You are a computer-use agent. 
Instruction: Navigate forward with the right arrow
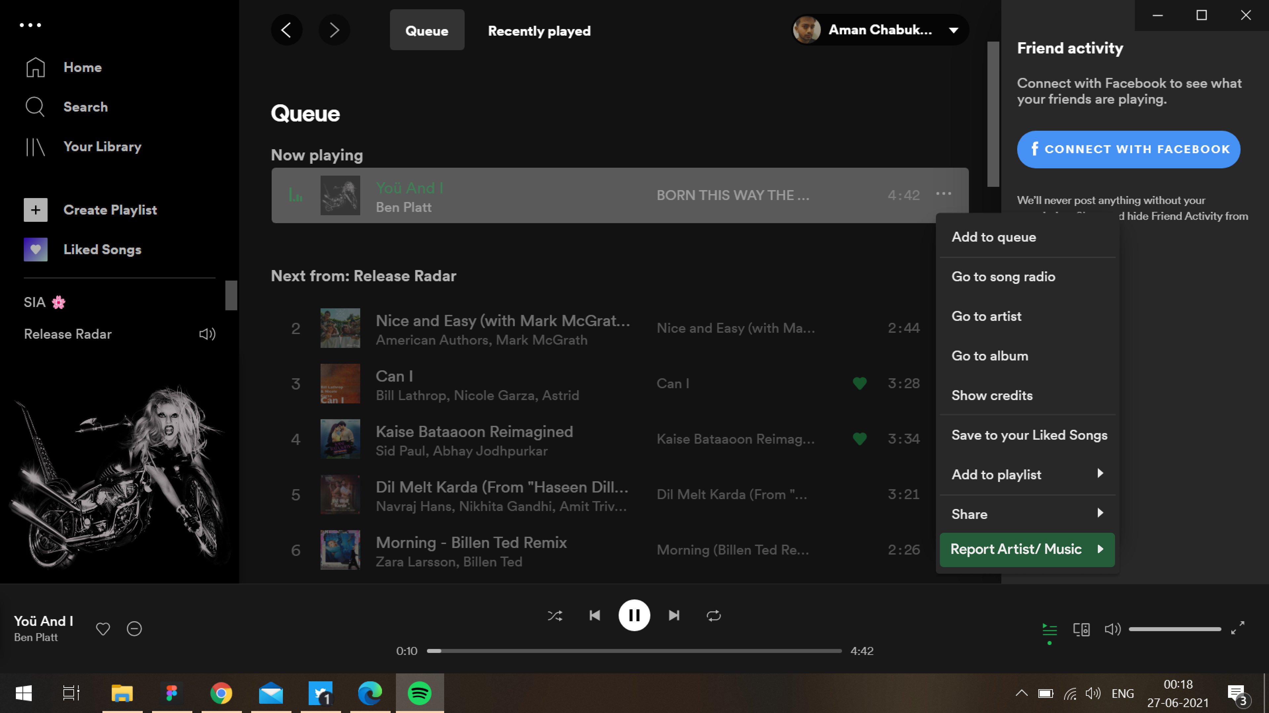(334, 30)
